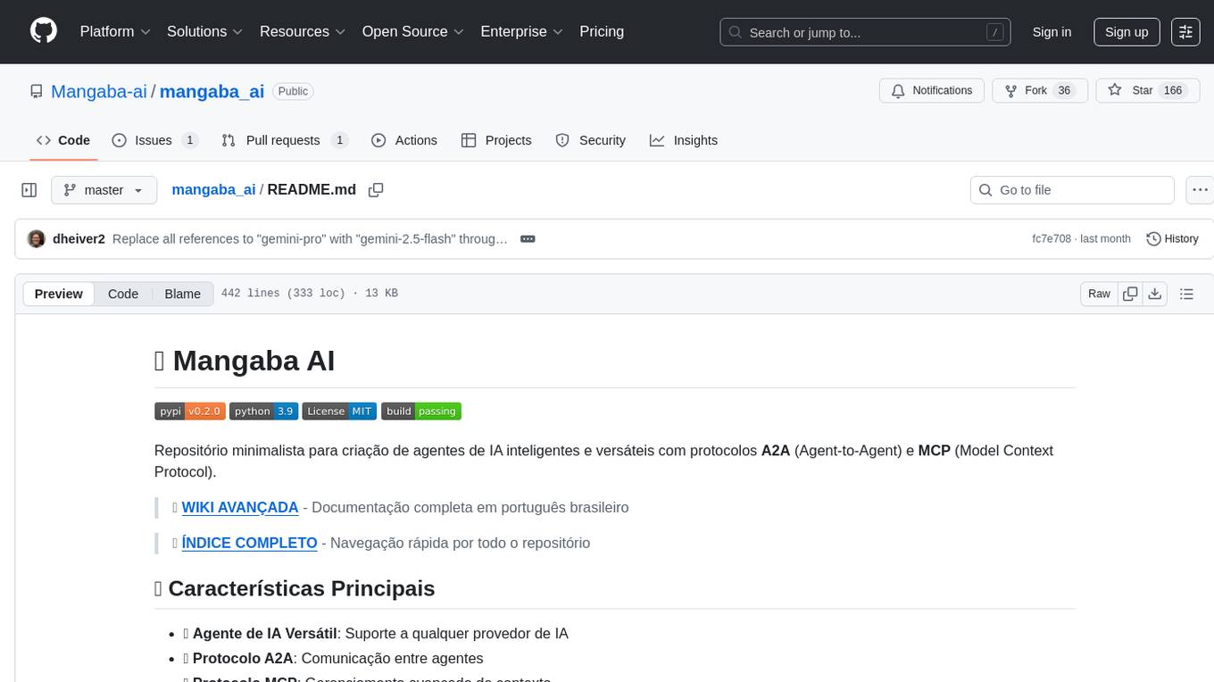Viewport: 1214px width, 682px height.
Task: Click the Search or jump to field
Action: pyautogui.click(x=865, y=32)
